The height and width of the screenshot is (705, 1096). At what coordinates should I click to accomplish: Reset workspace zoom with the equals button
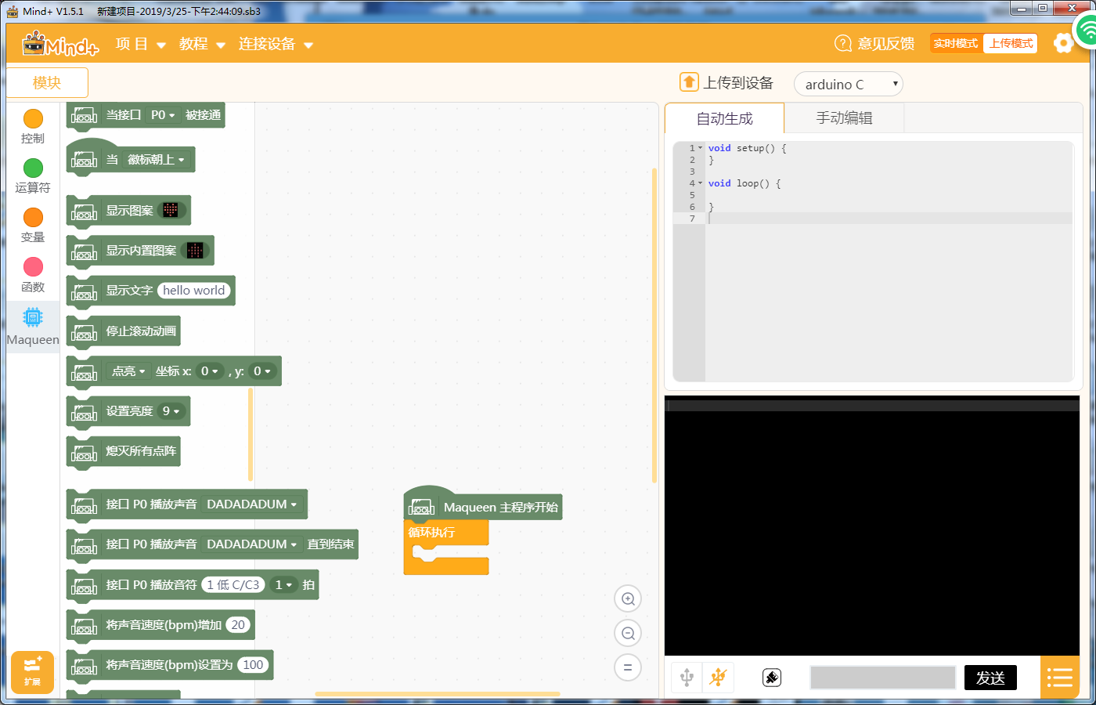click(x=628, y=667)
